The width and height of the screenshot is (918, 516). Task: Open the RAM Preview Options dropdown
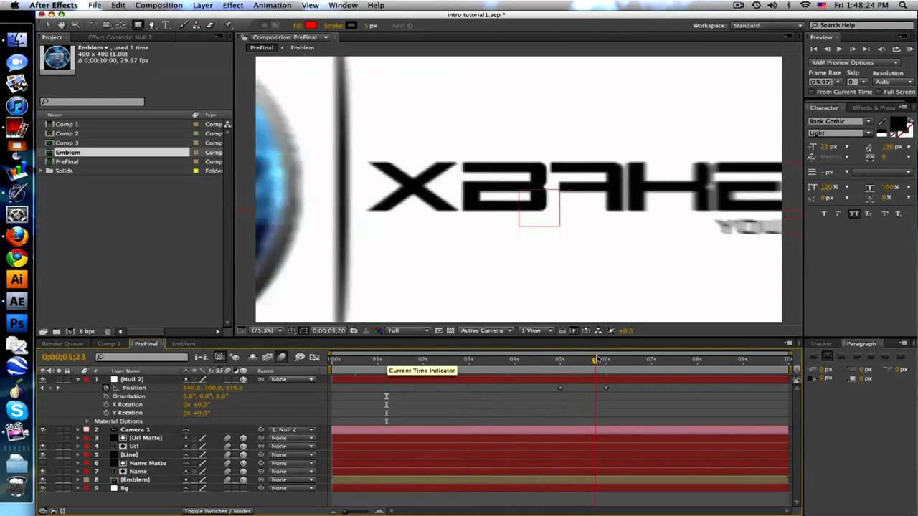click(x=855, y=62)
